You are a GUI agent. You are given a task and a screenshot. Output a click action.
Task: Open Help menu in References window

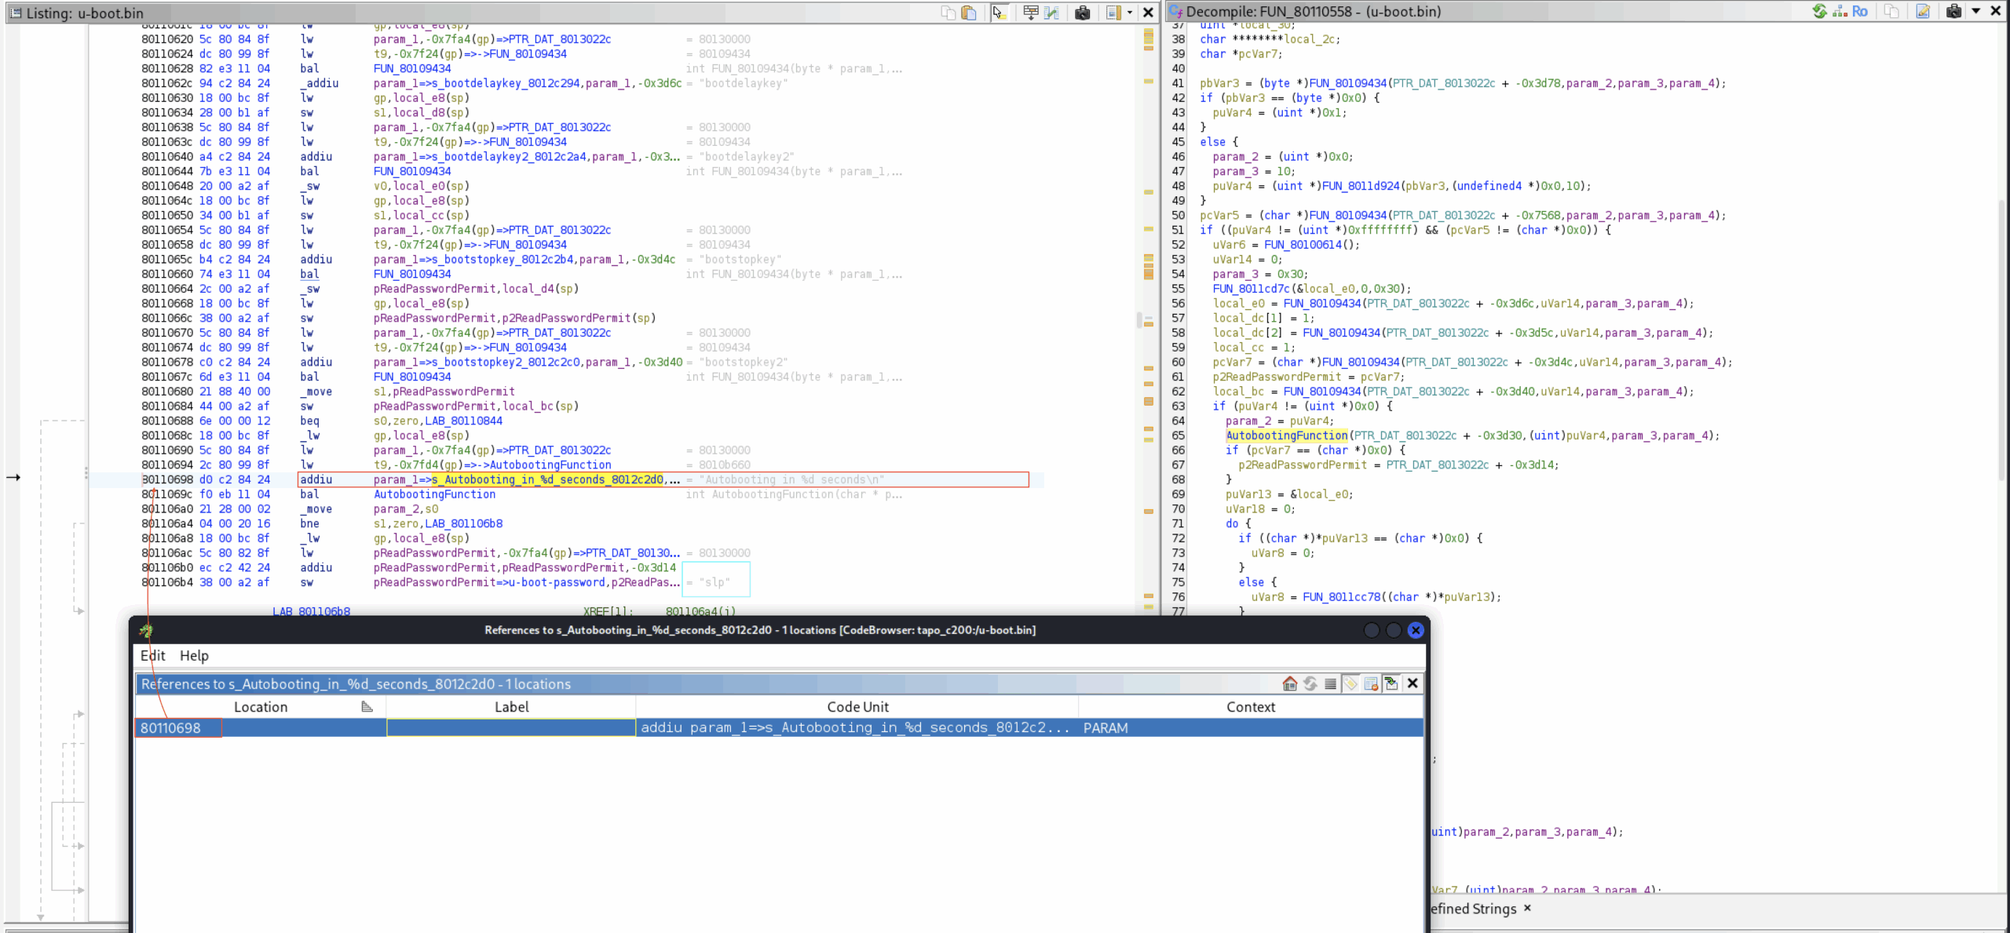tap(194, 656)
